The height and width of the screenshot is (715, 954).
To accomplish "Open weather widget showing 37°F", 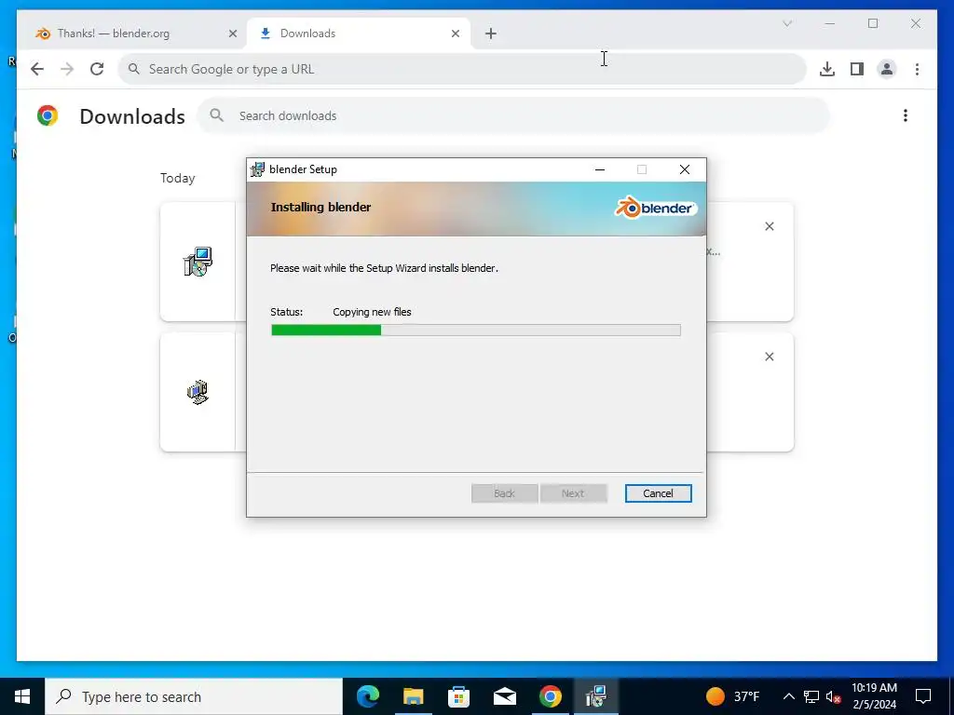I will pos(732,696).
